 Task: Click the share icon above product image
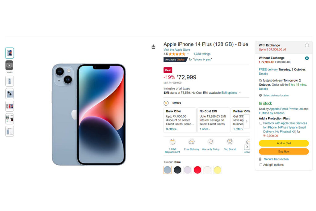(x=153, y=47)
